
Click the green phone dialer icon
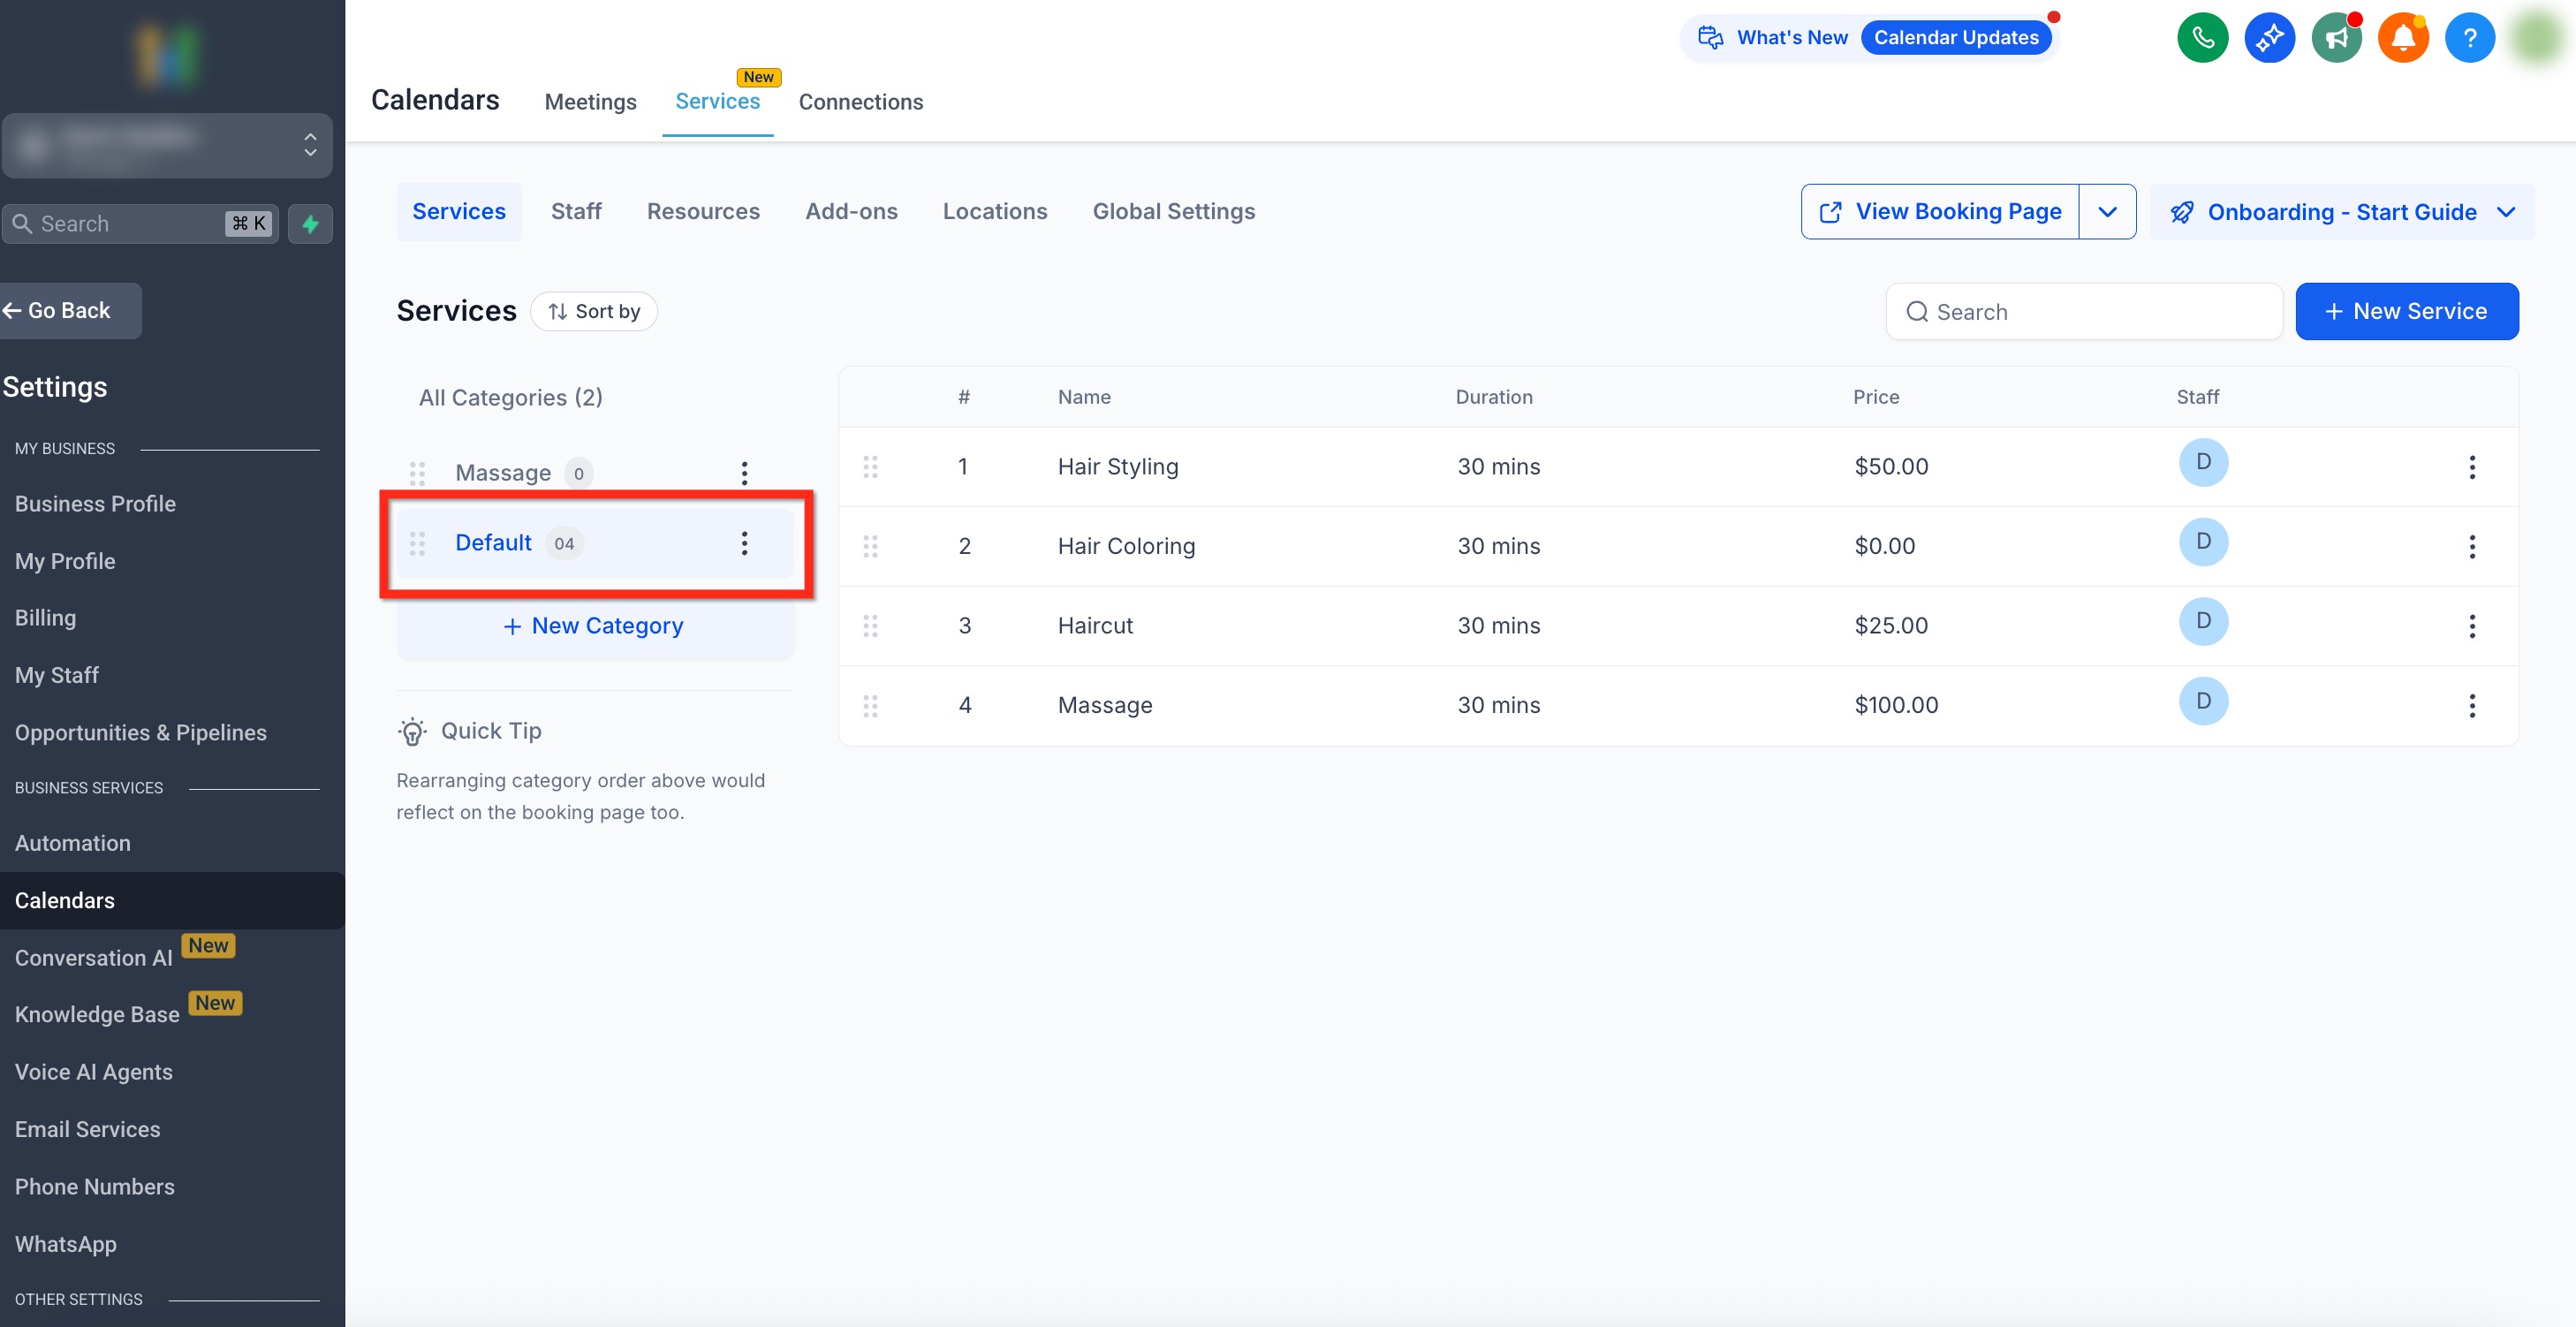click(x=2202, y=38)
